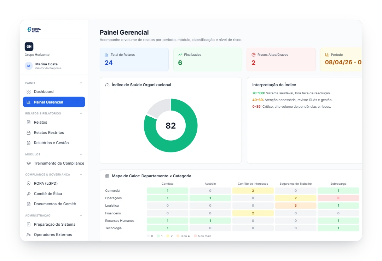The height and width of the screenshot is (261, 382).
Task: Click the Logística Segurança do Trabalho cell
Action: [295, 206]
